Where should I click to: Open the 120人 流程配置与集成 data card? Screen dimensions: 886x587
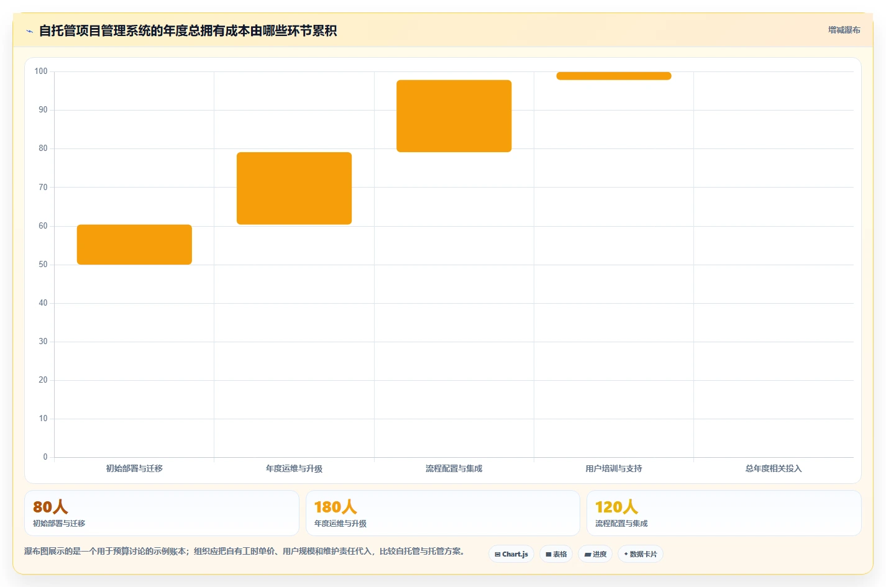724,513
